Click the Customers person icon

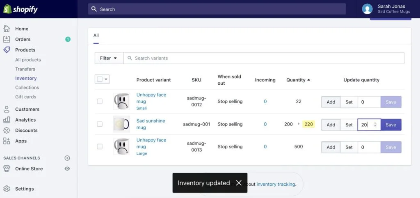[x=7, y=109]
